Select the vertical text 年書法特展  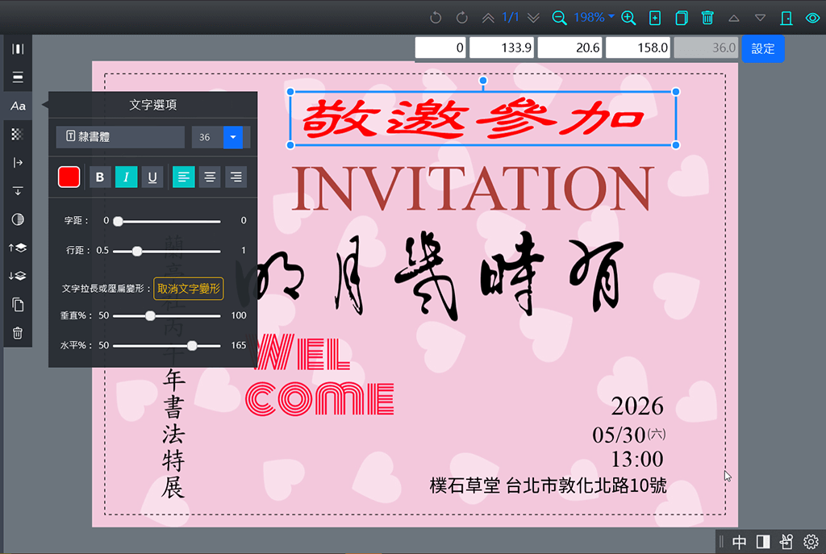(x=173, y=433)
